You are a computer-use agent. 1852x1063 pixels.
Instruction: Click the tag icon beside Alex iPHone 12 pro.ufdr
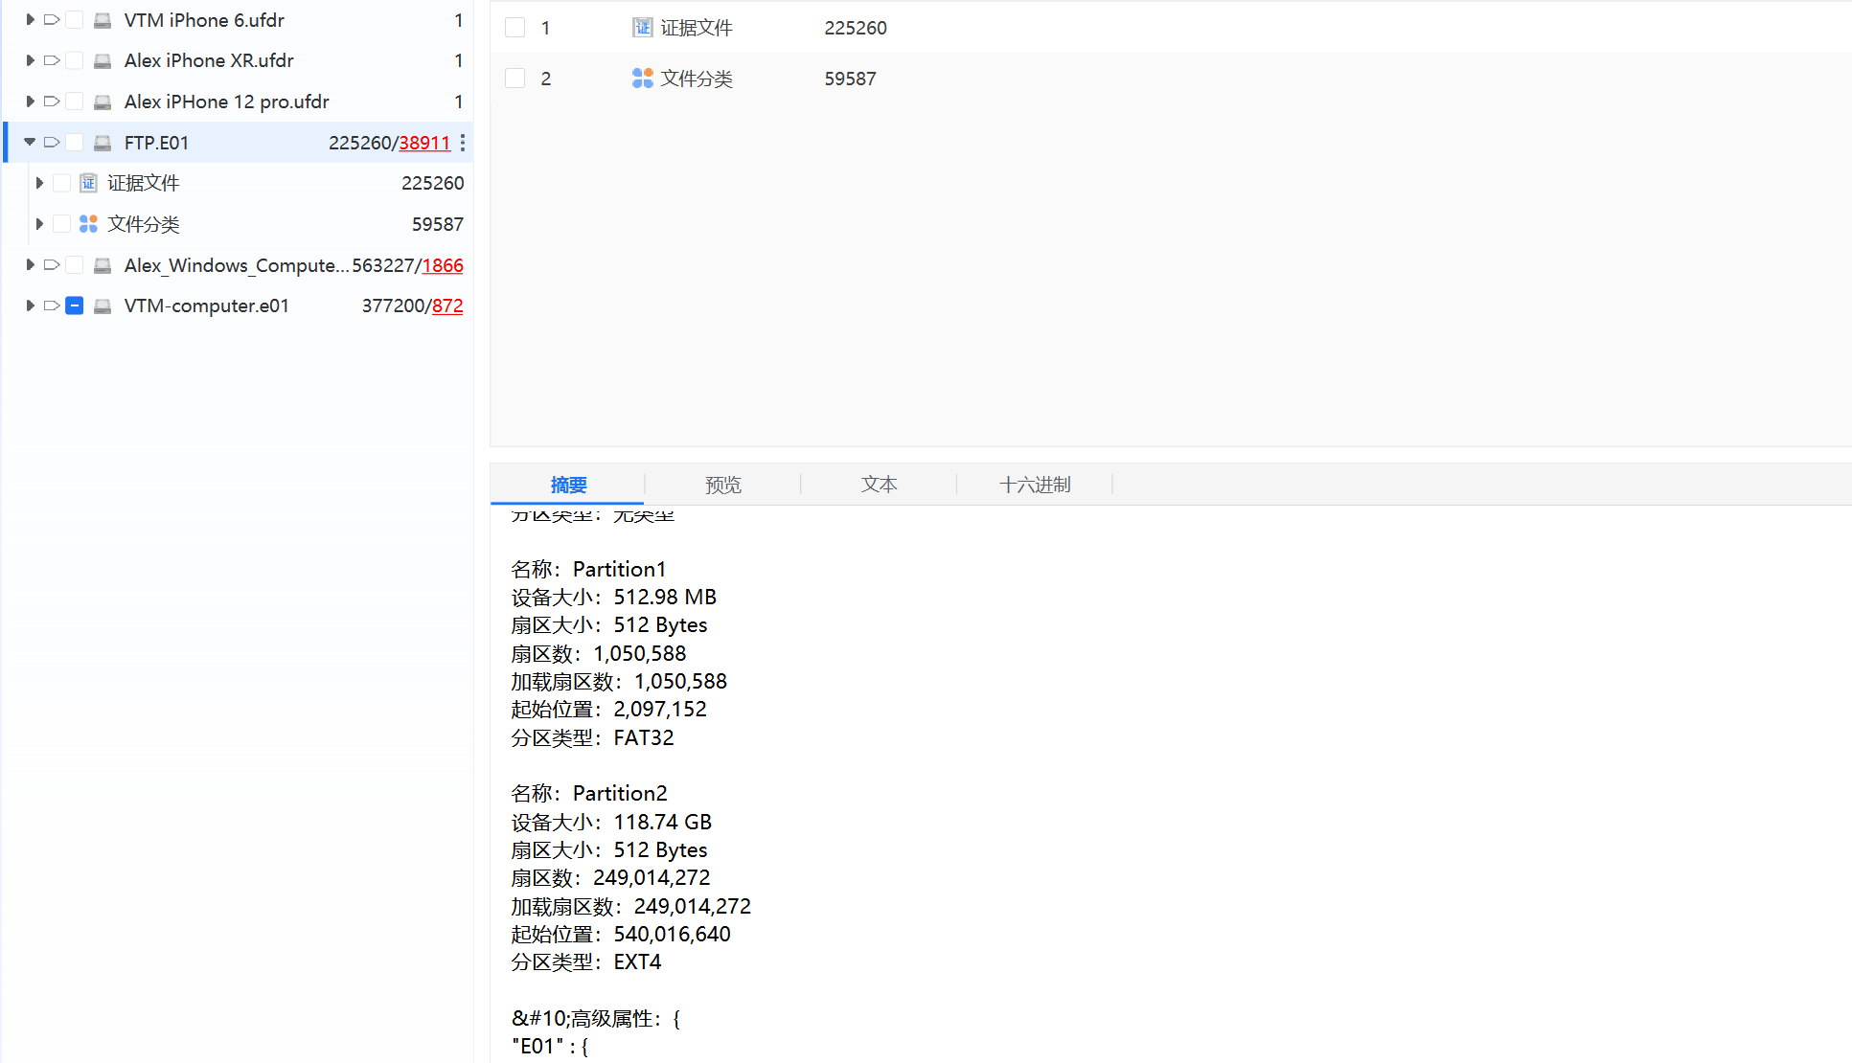point(52,102)
